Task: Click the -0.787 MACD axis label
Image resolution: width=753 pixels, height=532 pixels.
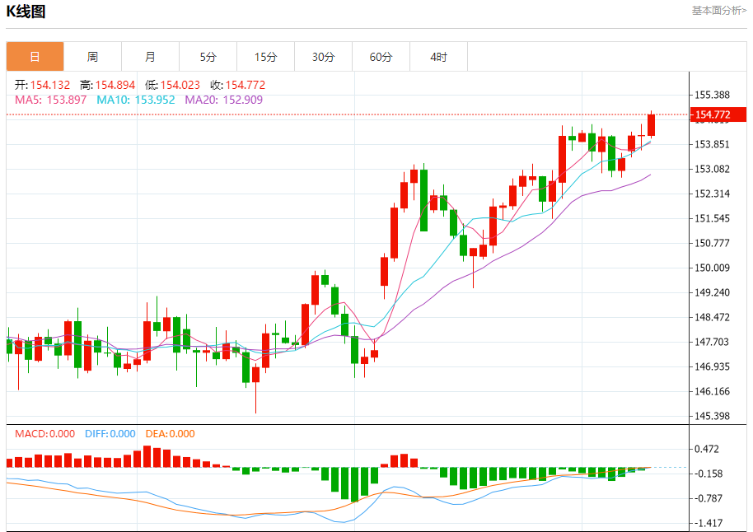Action: tap(709, 498)
